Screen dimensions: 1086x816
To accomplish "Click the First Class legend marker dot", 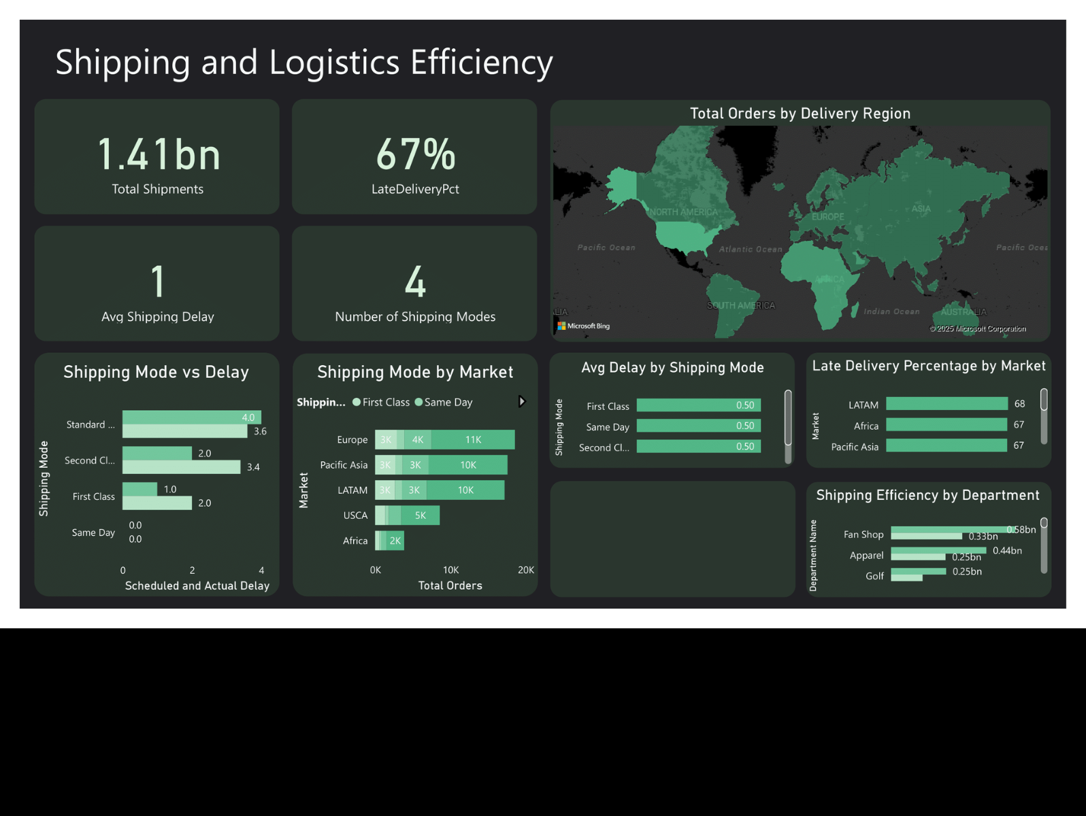I will [x=357, y=403].
